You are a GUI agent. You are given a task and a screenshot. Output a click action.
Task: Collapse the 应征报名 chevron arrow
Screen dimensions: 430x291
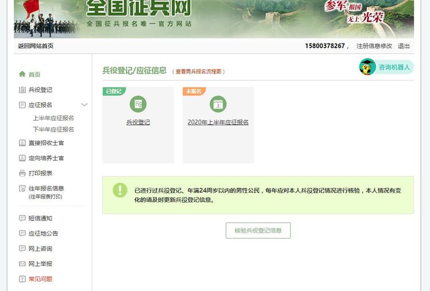[x=85, y=105]
